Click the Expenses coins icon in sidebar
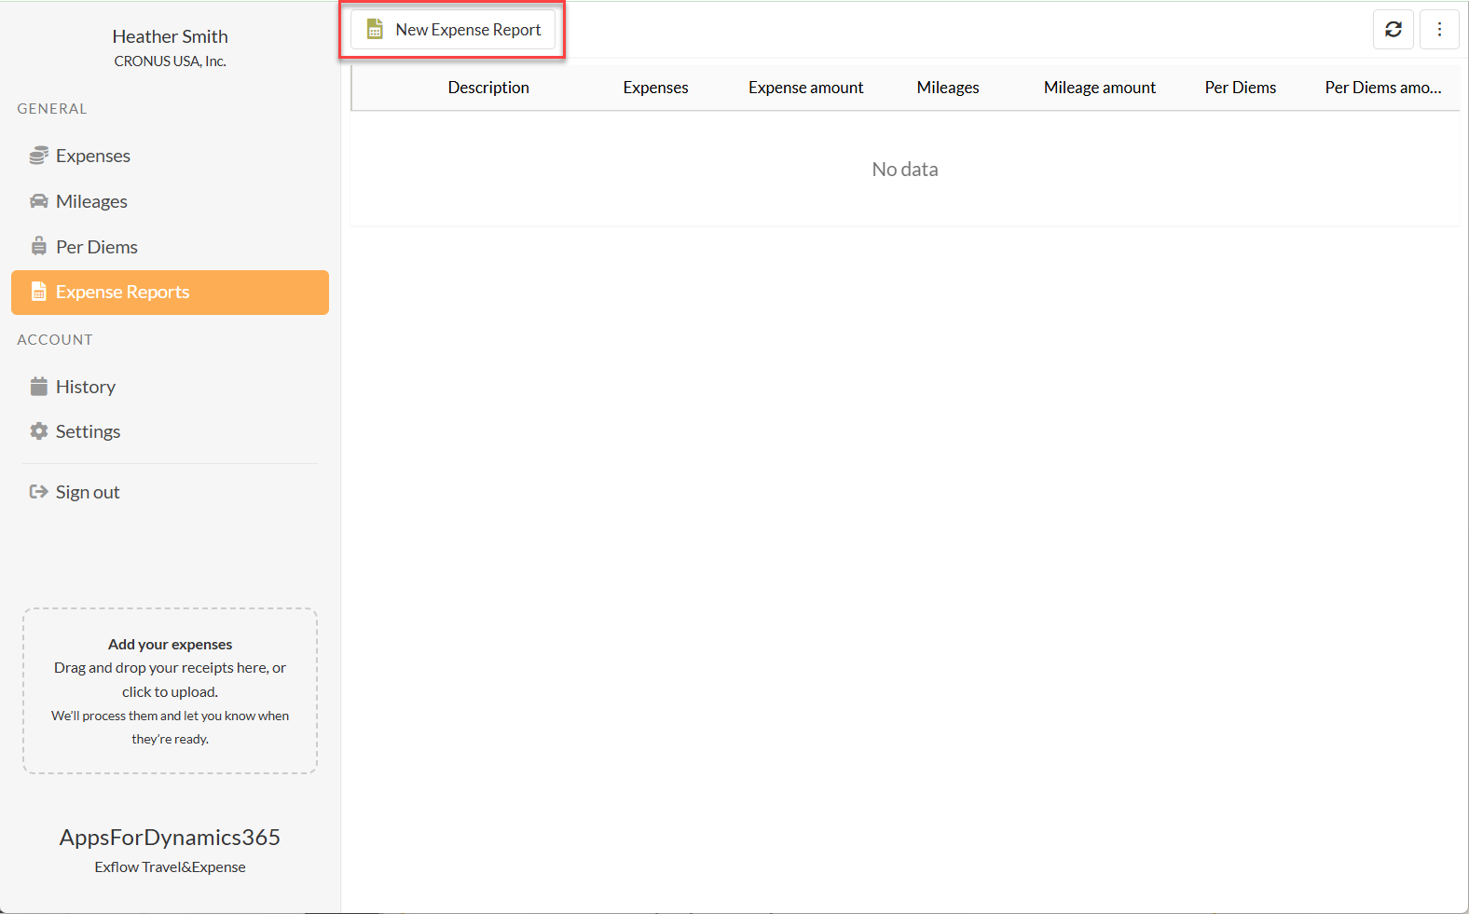Screen dimensions: 1469x914 38,156
